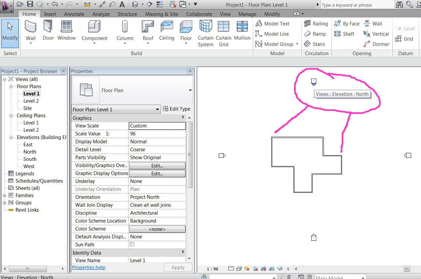
Task: Click the Temporary Hide/Isolate glasses icon
Action: click(280, 269)
